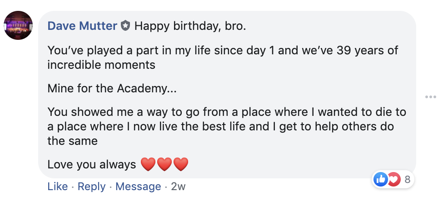Click the '39 years' text in comment
The image size is (438, 201).
pyautogui.click(x=362, y=50)
